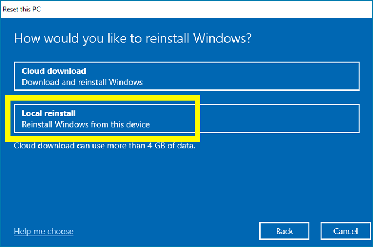Click the bold Cloud download title text
The width and height of the screenshot is (373, 247).
click(54, 71)
